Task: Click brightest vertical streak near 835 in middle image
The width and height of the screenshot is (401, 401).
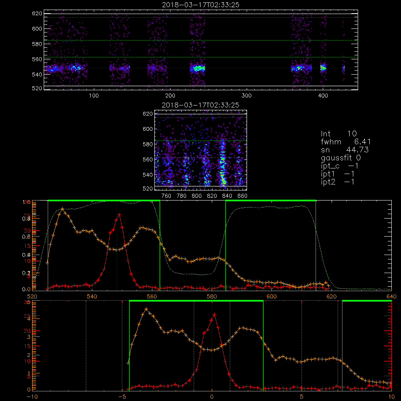Action: click(x=223, y=162)
